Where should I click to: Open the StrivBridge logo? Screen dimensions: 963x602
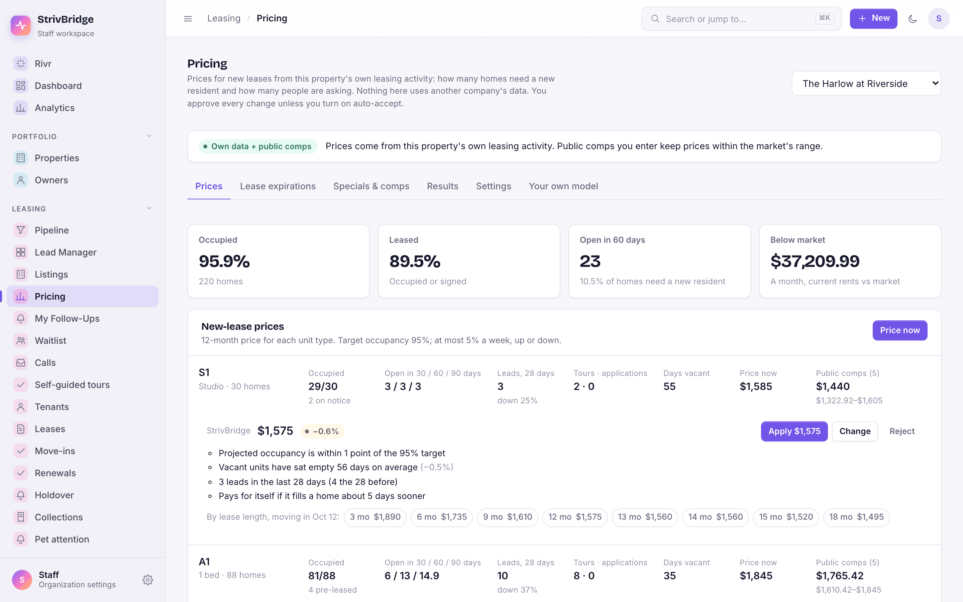21,25
